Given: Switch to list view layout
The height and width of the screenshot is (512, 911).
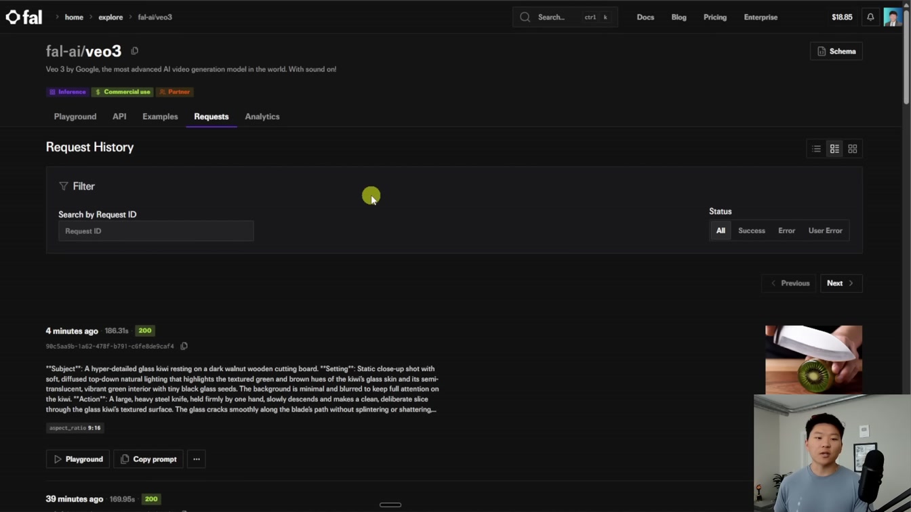Looking at the screenshot, I should point(816,149).
